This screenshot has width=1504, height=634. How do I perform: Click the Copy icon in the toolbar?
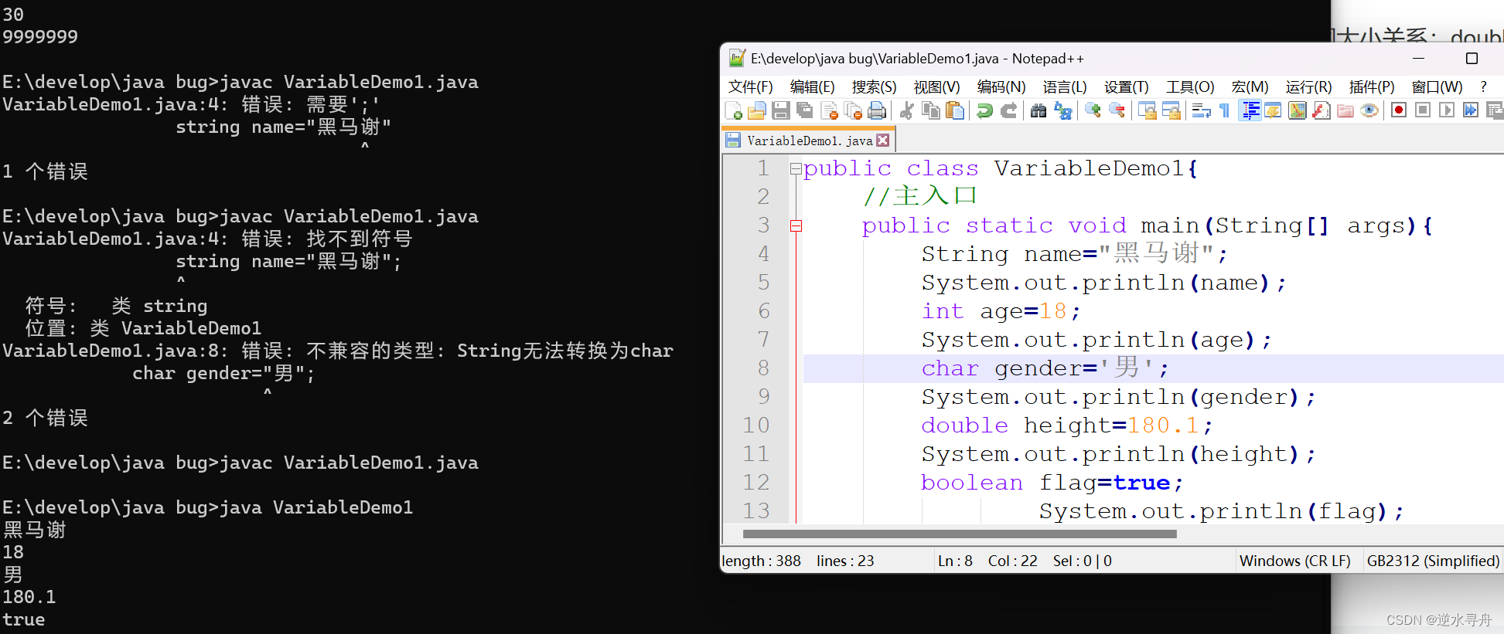click(931, 111)
